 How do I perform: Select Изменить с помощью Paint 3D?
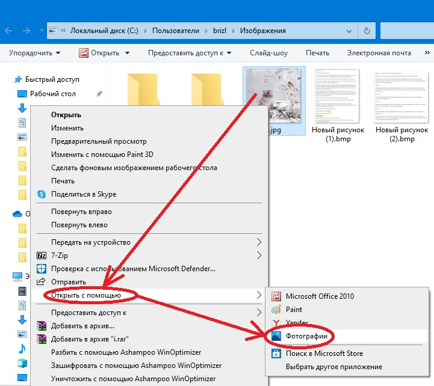149,155
